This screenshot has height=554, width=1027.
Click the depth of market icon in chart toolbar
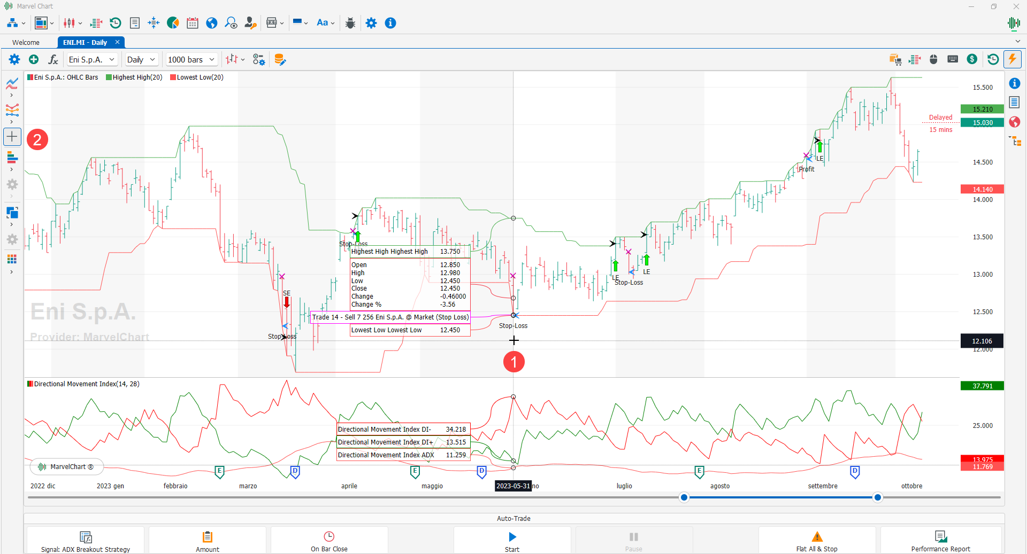(915, 59)
